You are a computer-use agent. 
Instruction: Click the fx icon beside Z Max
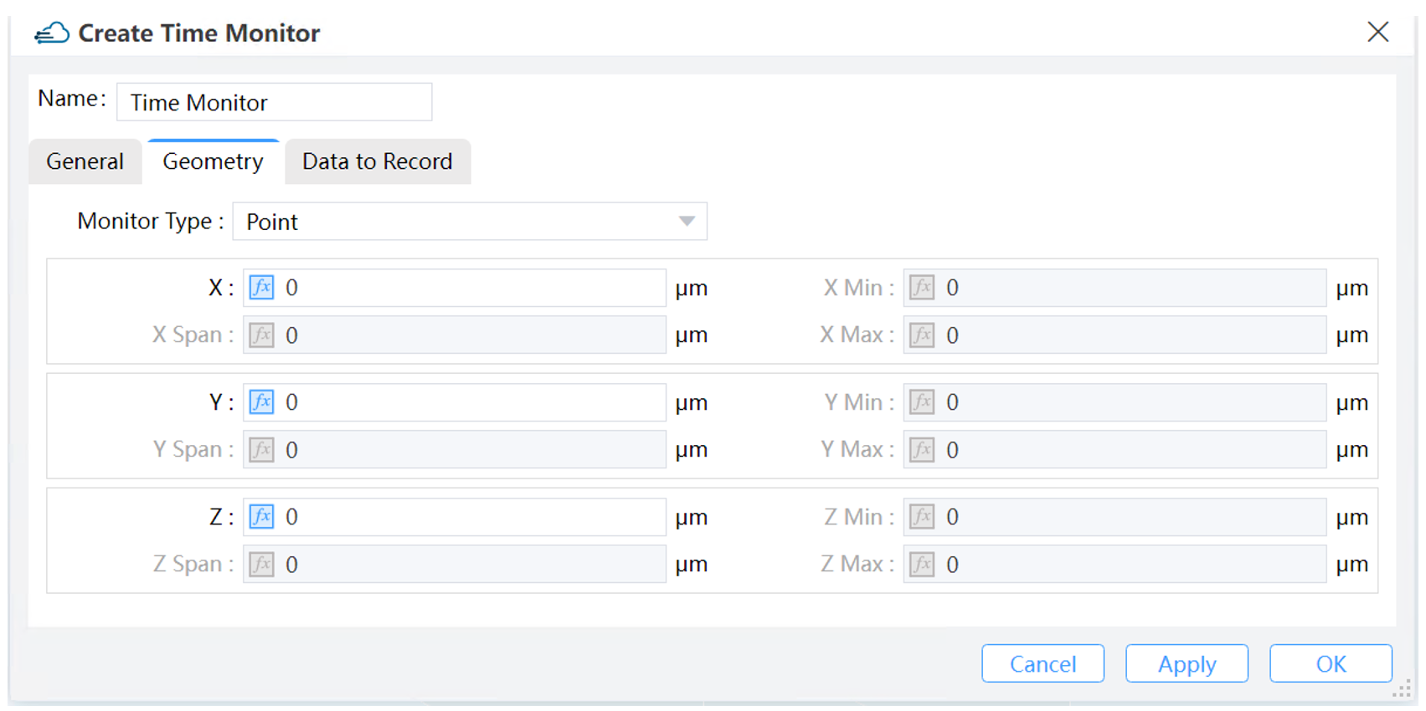pyautogui.click(x=922, y=565)
